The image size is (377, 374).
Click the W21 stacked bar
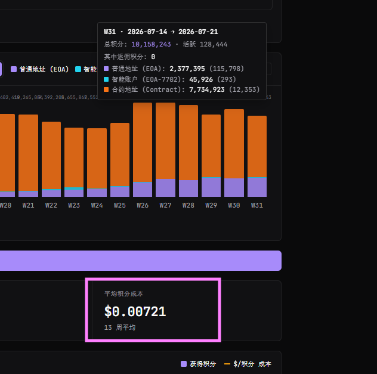click(x=29, y=156)
